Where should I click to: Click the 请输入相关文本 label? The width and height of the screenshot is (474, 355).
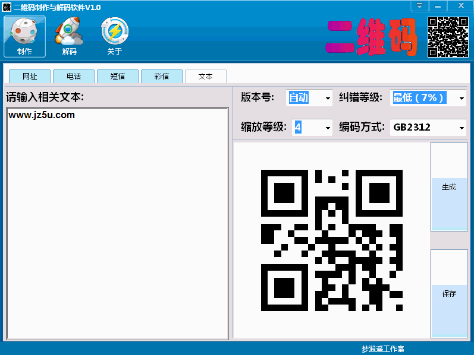pos(45,97)
